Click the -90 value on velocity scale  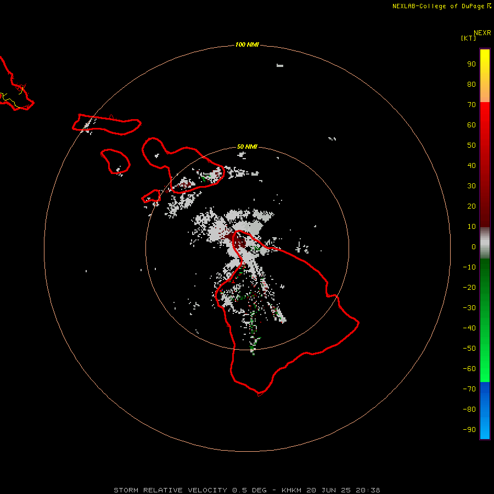tap(469, 429)
